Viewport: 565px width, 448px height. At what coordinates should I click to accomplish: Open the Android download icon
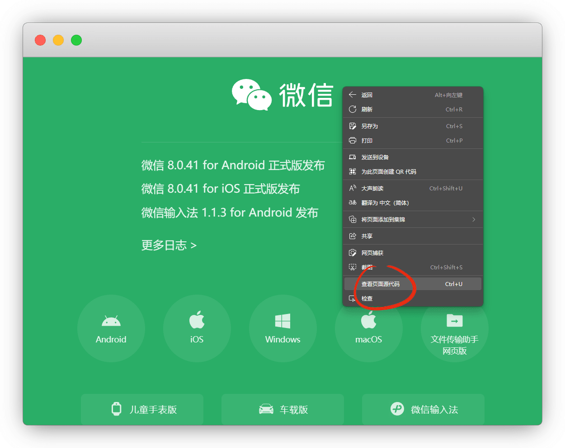[x=111, y=321]
